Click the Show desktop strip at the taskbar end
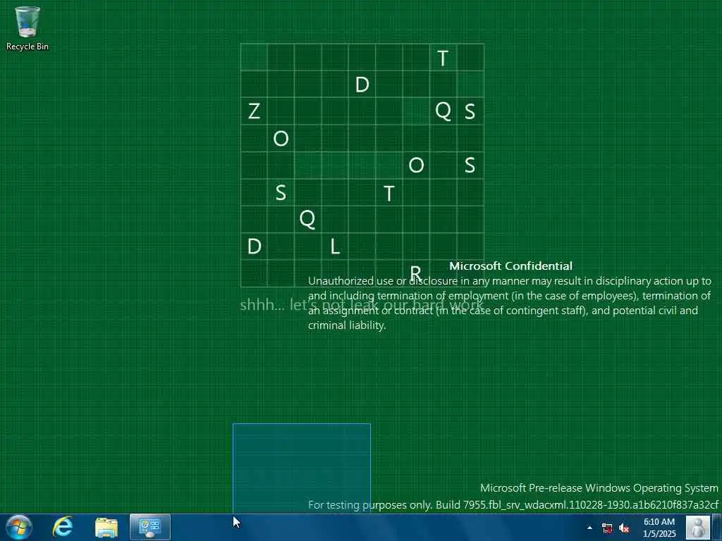Viewport: 722px width, 541px height. point(717,527)
